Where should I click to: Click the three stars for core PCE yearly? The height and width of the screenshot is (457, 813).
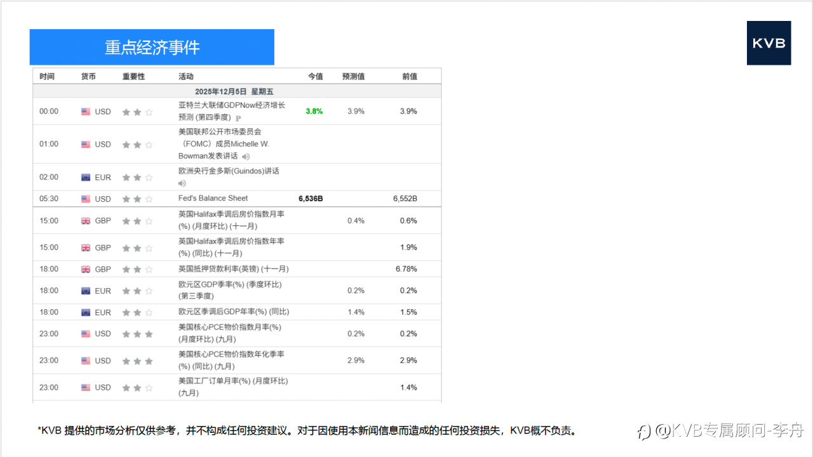(137, 361)
